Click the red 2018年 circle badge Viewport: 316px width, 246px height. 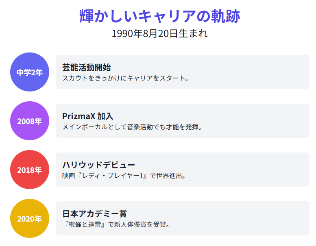point(30,170)
